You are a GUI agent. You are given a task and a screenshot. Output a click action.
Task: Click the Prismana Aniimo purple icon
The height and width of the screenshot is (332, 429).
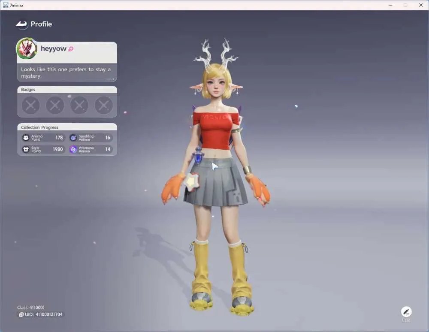point(73,149)
